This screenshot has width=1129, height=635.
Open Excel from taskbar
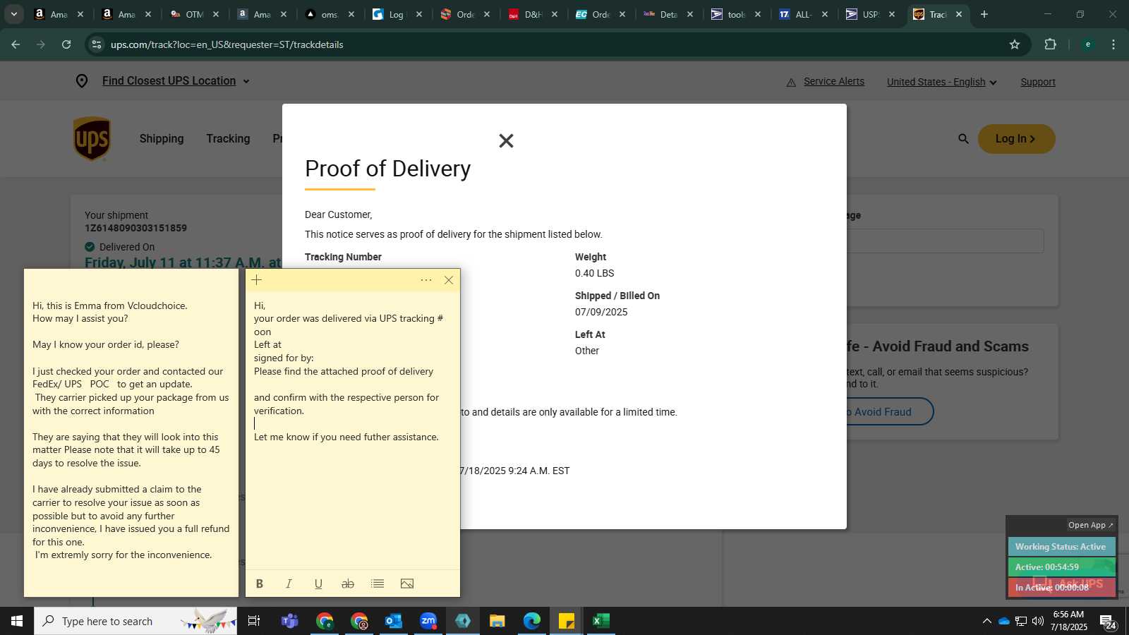tap(601, 621)
